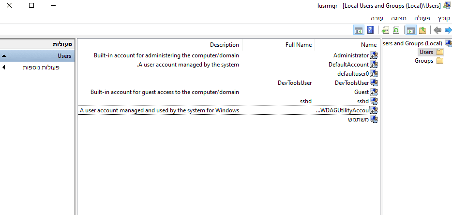Click the gray arrow navigation toolbar button
The width and height of the screenshot is (452, 215).
[x=437, y=30]
